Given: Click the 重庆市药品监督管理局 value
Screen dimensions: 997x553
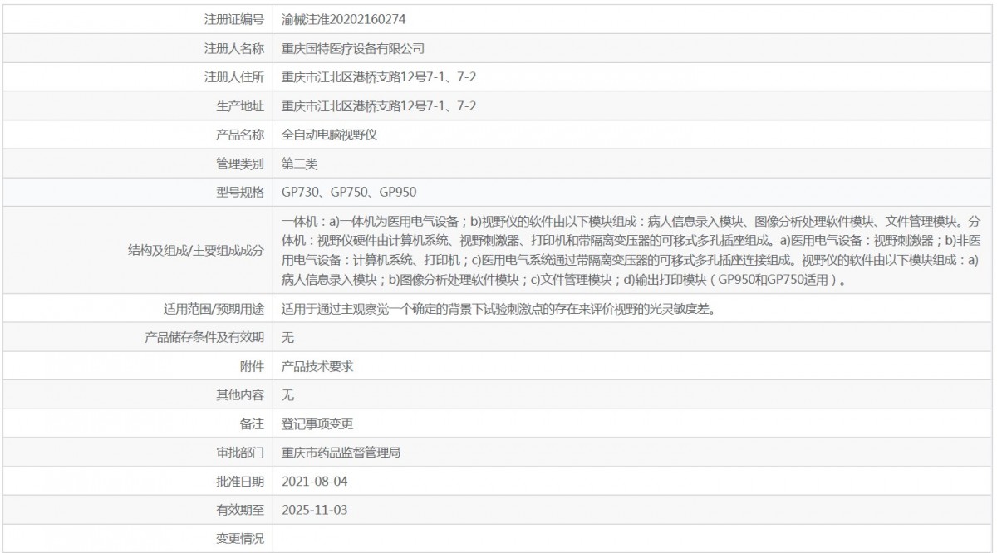Looking at the screenshot, I should pyautogui.click(x=341, y=453).
